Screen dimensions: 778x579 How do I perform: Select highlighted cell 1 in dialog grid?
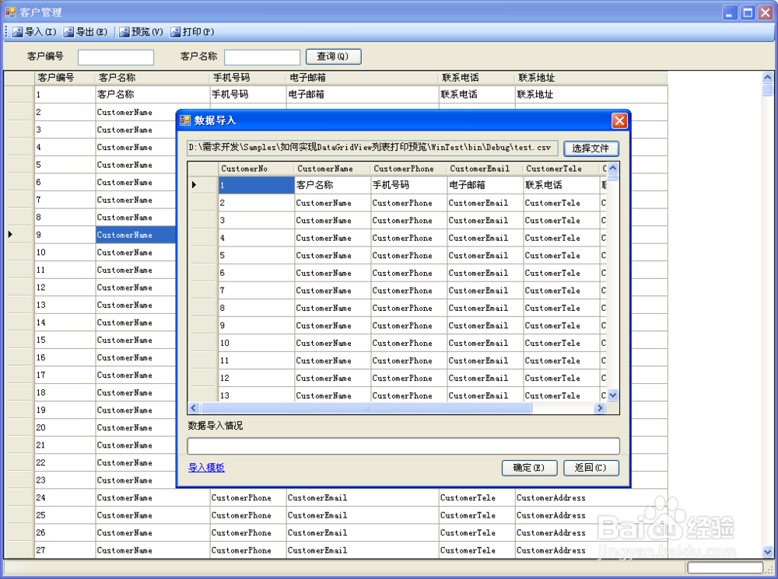(x=257, y=185)
